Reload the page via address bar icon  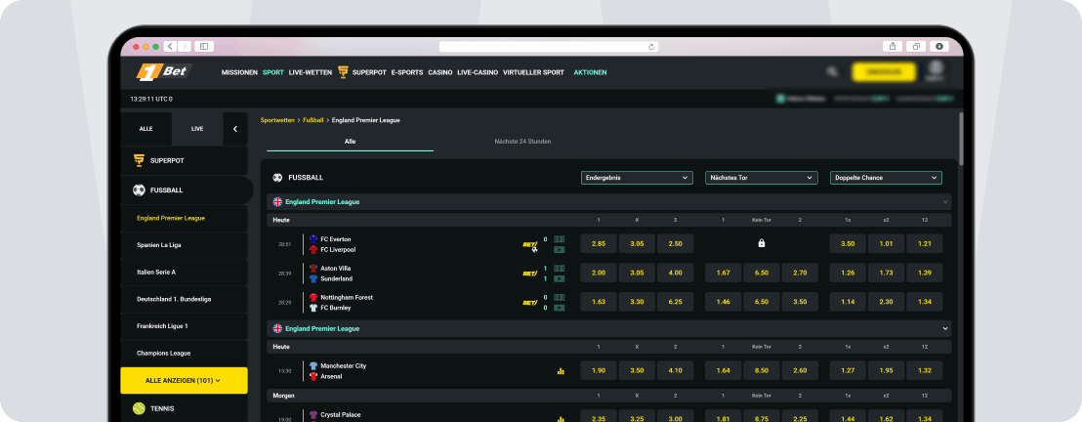click(650, 47)
